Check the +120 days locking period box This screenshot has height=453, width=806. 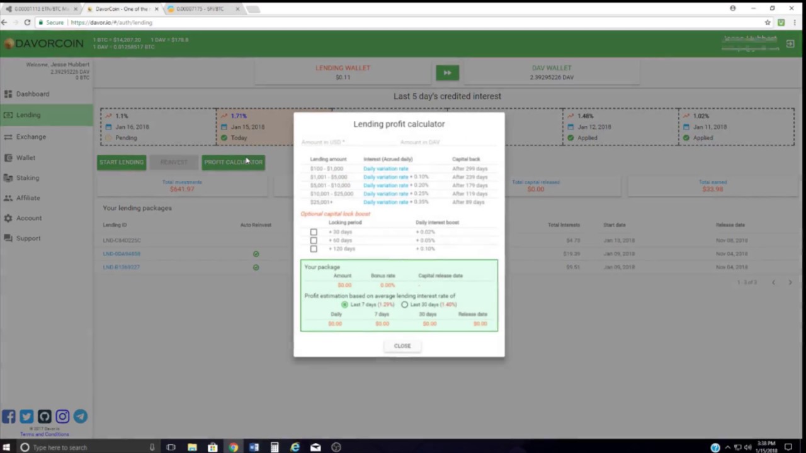[x=314, y=249]
